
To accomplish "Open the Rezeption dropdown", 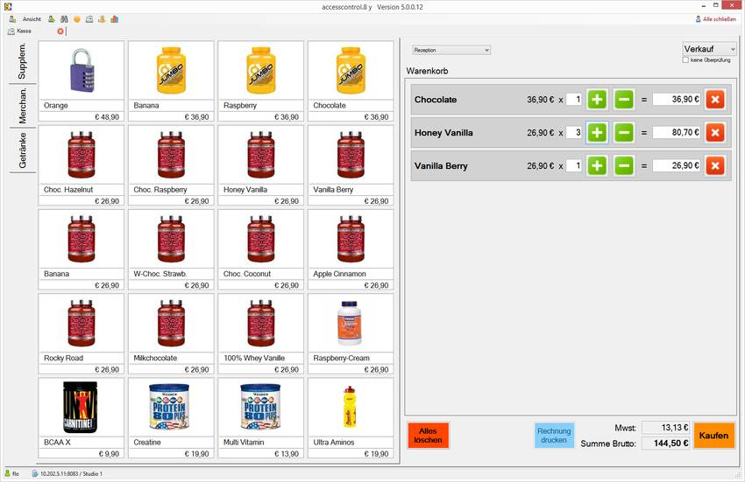I will (451, 50).
